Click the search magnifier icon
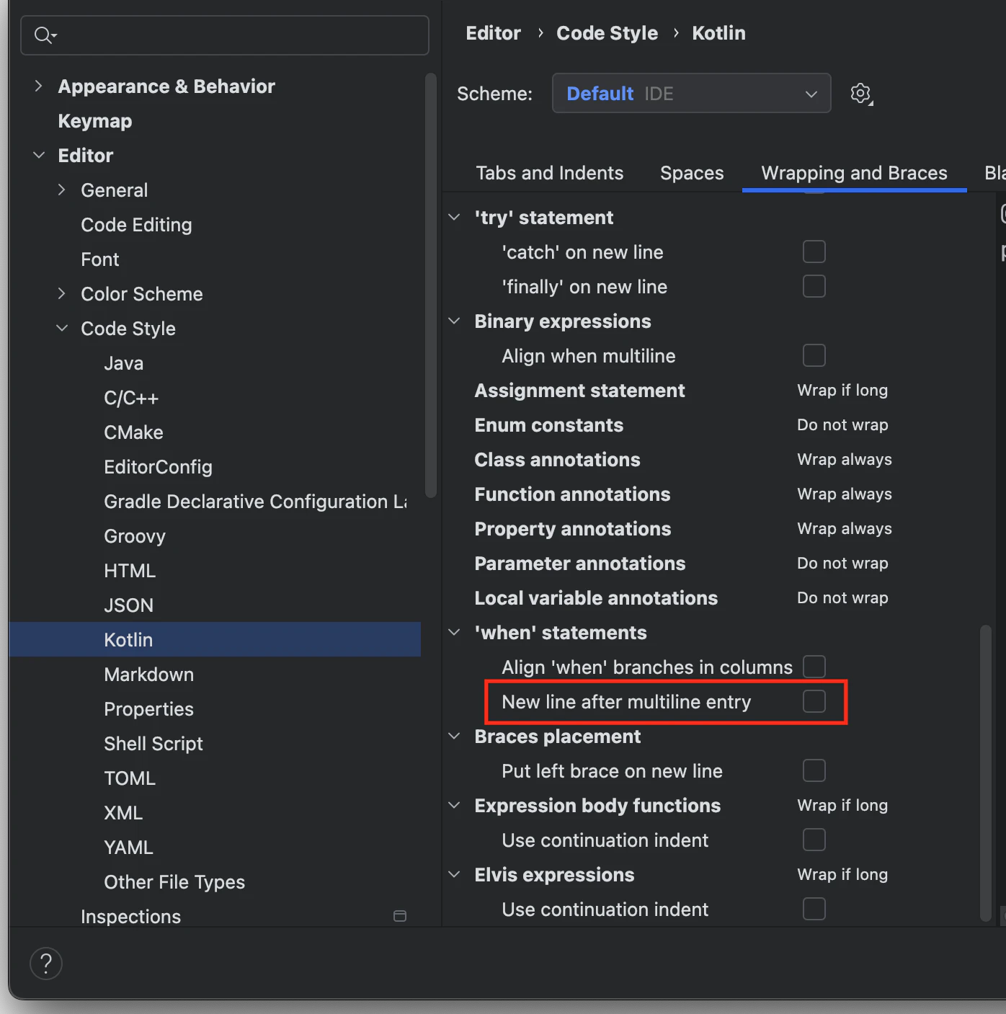1006x1014 pixels. click(x=45, y=35)
